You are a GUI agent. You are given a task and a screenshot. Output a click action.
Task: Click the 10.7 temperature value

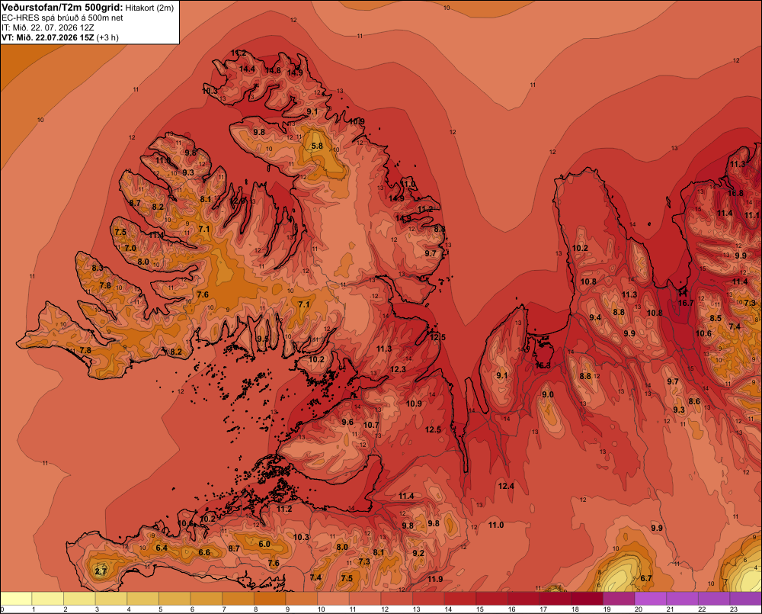pyautogui.click(x=371, y=426)
